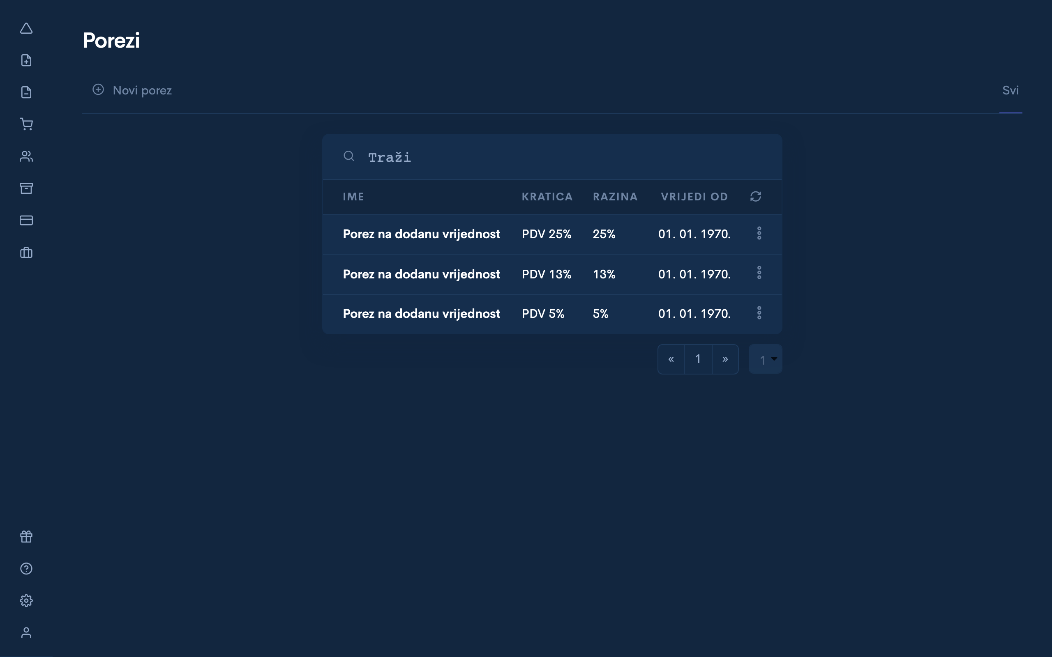Image resolution: width=1052 pixels, height=657 pixels.
Task: Switch to the Svi tab
Action: coord(1010,90)
